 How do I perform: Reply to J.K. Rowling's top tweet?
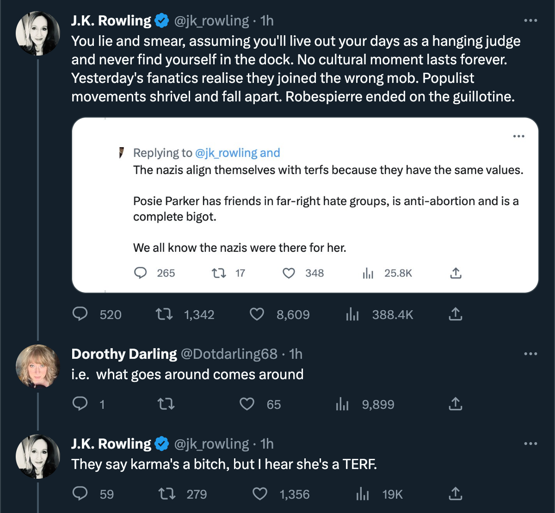80,315
